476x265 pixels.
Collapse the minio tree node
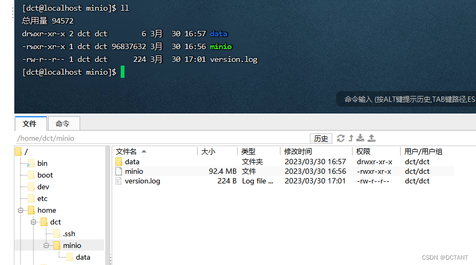(x=46, y=246)
